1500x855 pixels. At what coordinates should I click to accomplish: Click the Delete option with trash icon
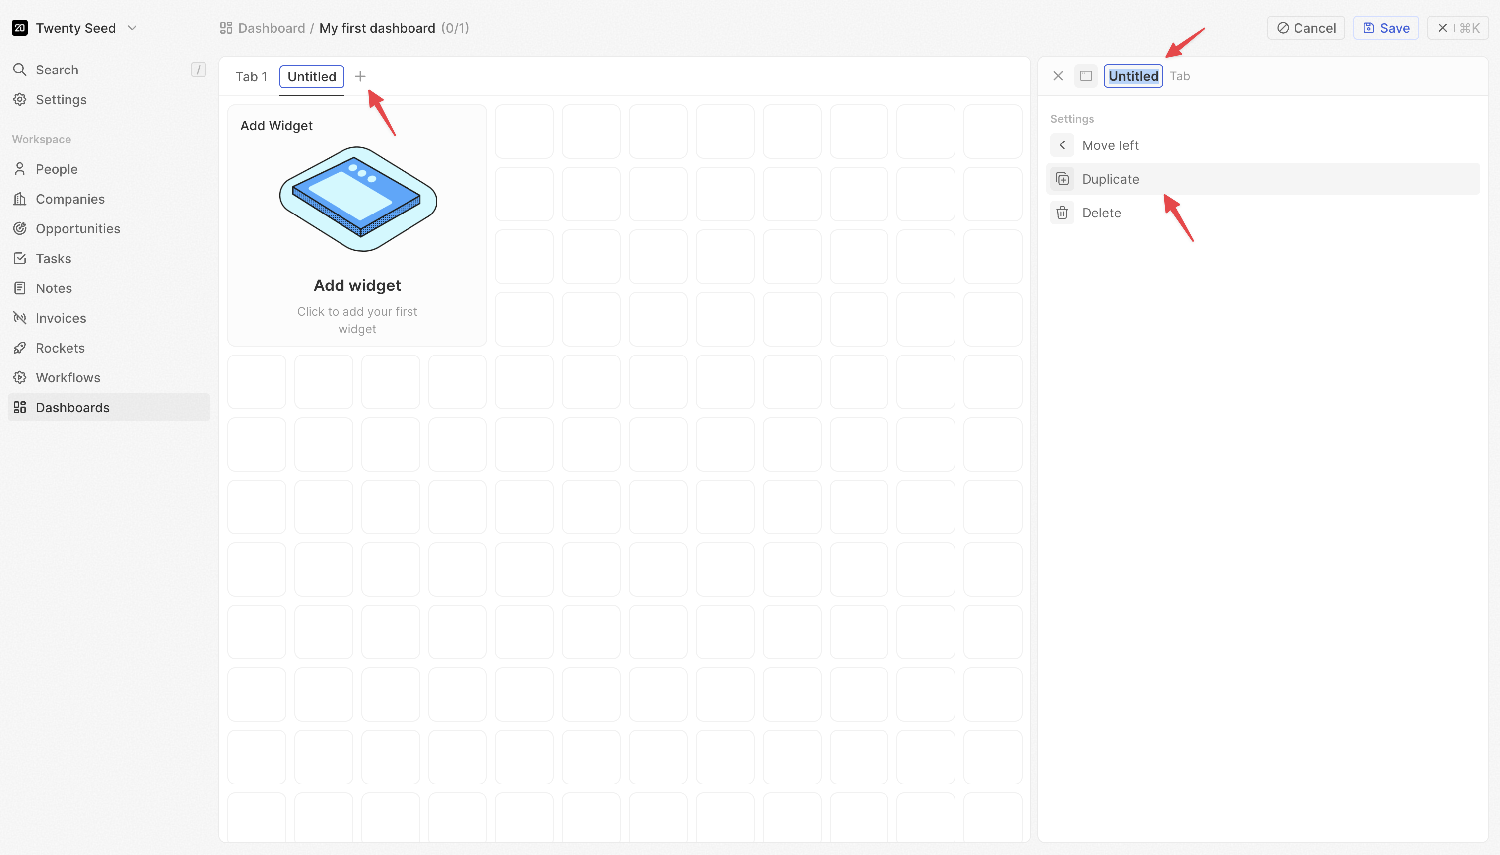(x=1101, y=213)
